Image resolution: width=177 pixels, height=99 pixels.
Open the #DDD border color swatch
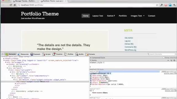coord(118,84)
